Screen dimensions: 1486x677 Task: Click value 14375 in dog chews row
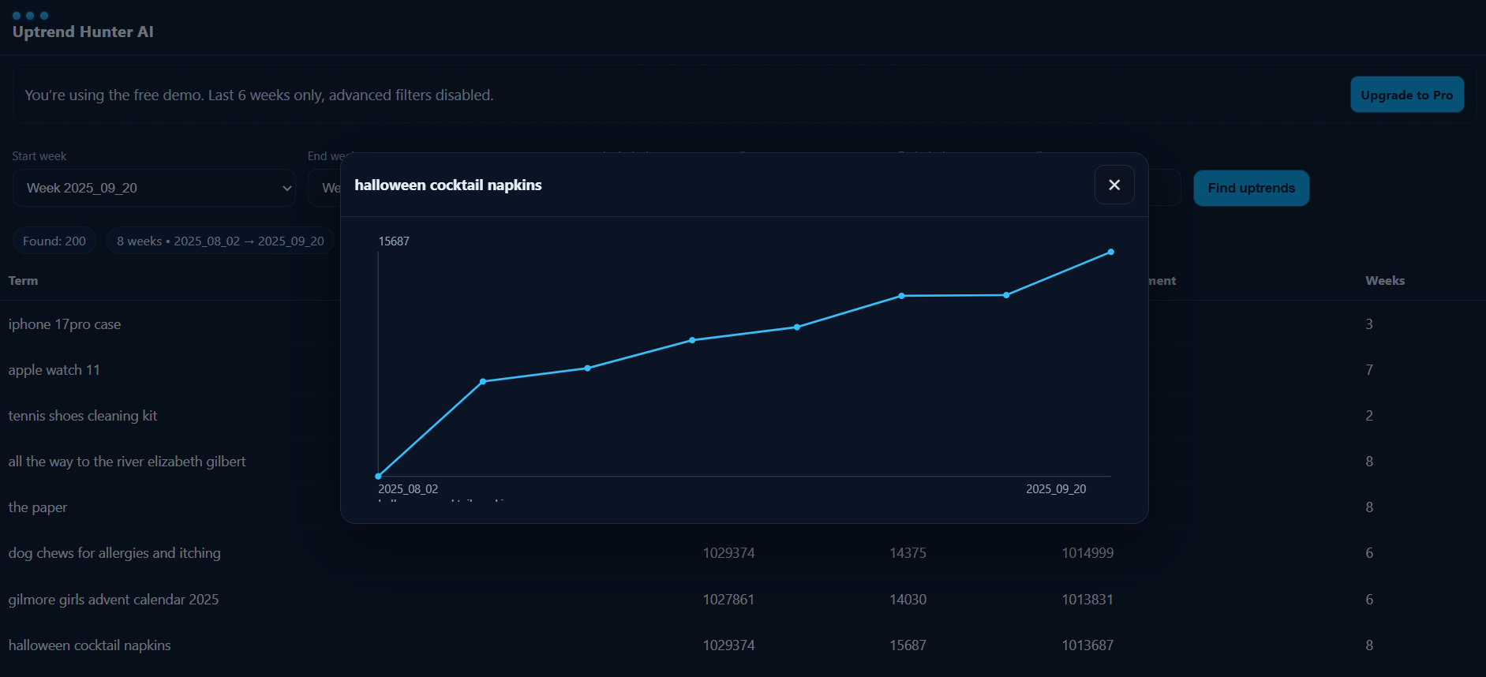tap(908, 553)
